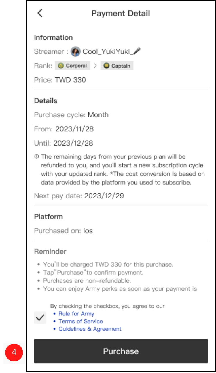Click the streamer name Cool_YukiYuki_

click(108, 52)
